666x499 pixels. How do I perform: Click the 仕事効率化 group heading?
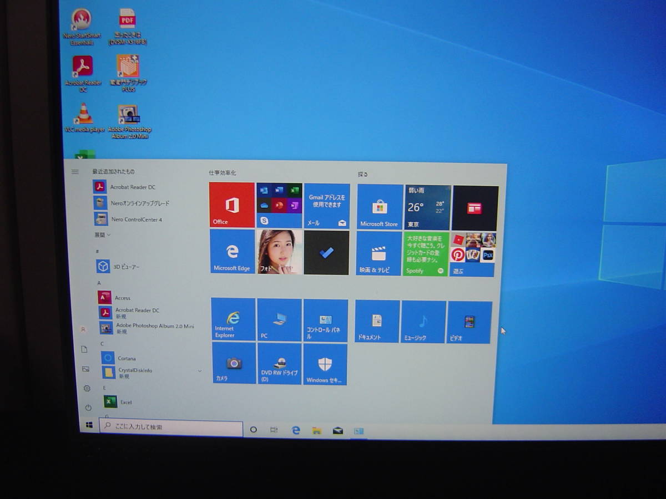click(x=223, y=173)
